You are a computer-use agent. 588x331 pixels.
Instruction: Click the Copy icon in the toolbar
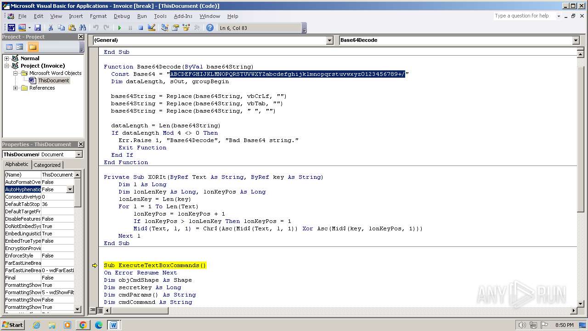click(61, 28)
